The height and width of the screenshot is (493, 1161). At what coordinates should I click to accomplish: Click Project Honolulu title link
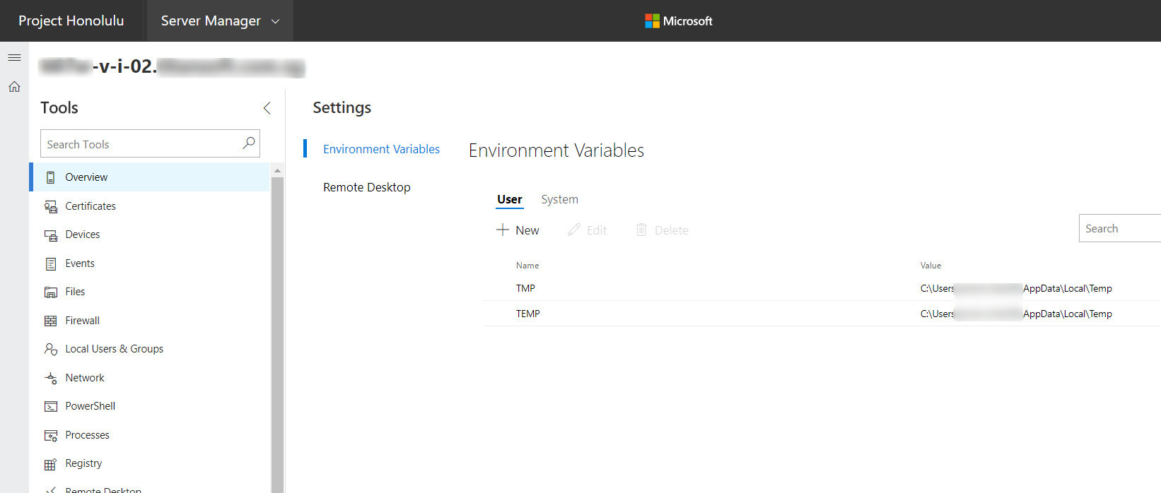(71, 21)
